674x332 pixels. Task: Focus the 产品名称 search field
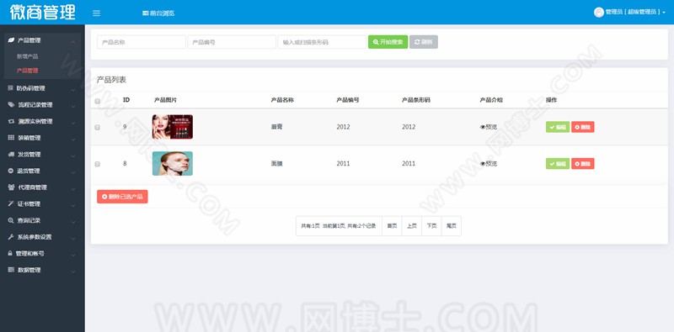(142, 42)
